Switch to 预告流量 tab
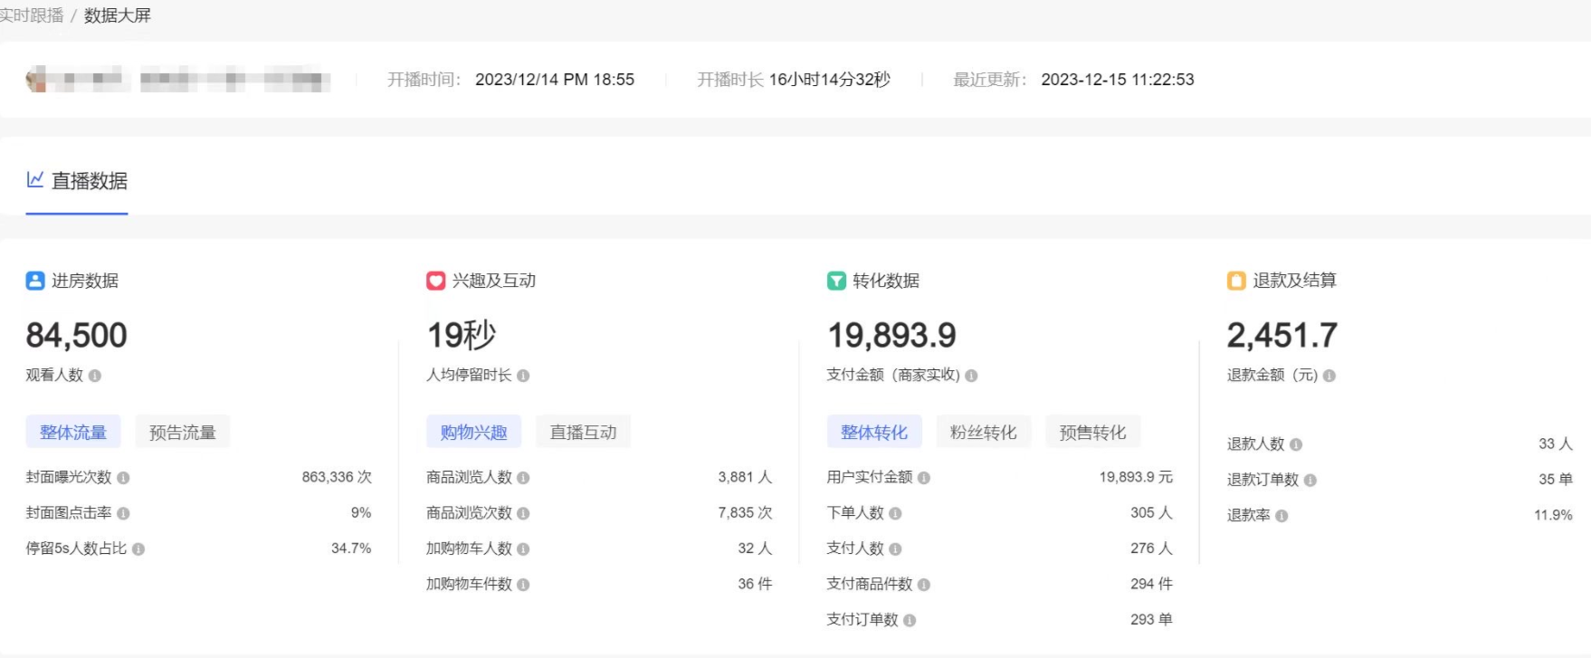 tap(183, 433)
